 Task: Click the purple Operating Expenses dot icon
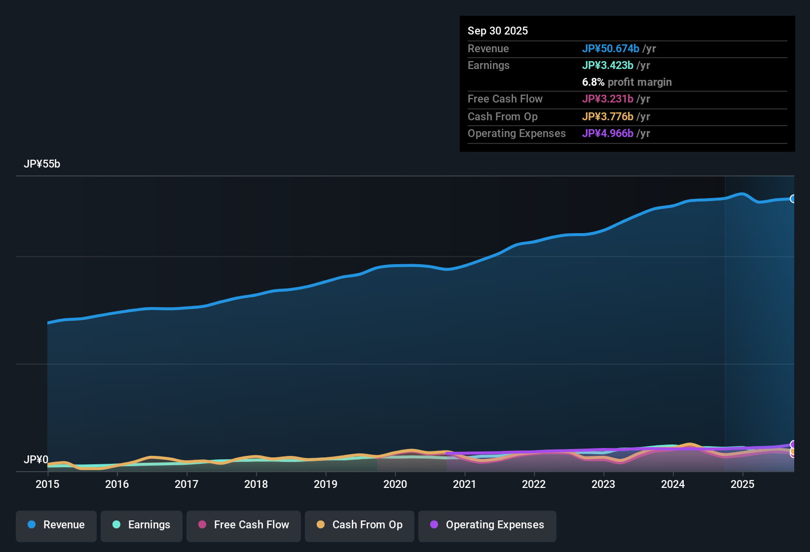434,525
